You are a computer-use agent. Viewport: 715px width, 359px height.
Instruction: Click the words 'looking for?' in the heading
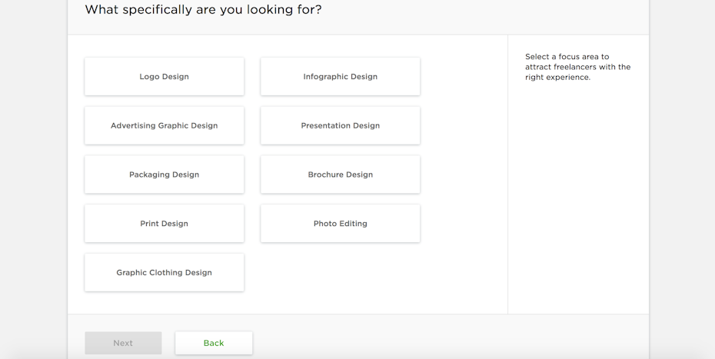point(284,10)
